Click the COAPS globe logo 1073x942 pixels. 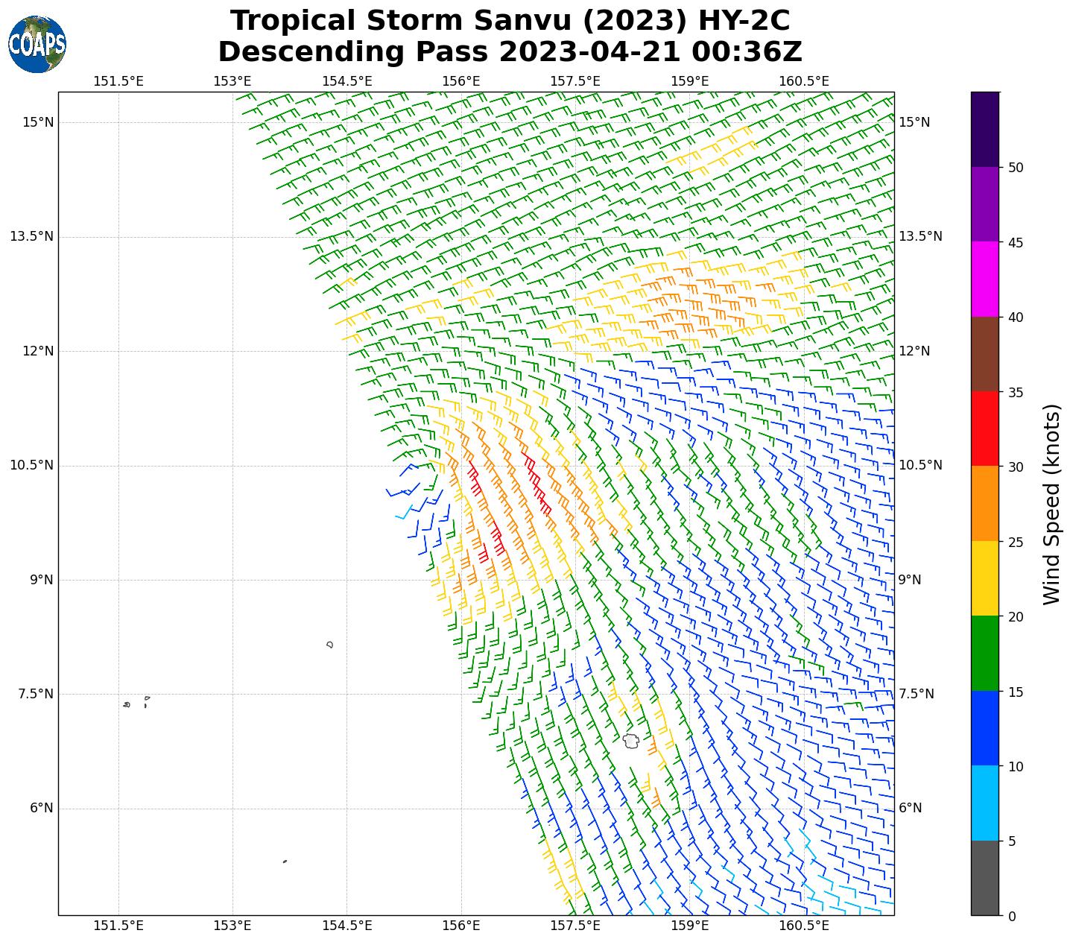[x=37, y=45]
